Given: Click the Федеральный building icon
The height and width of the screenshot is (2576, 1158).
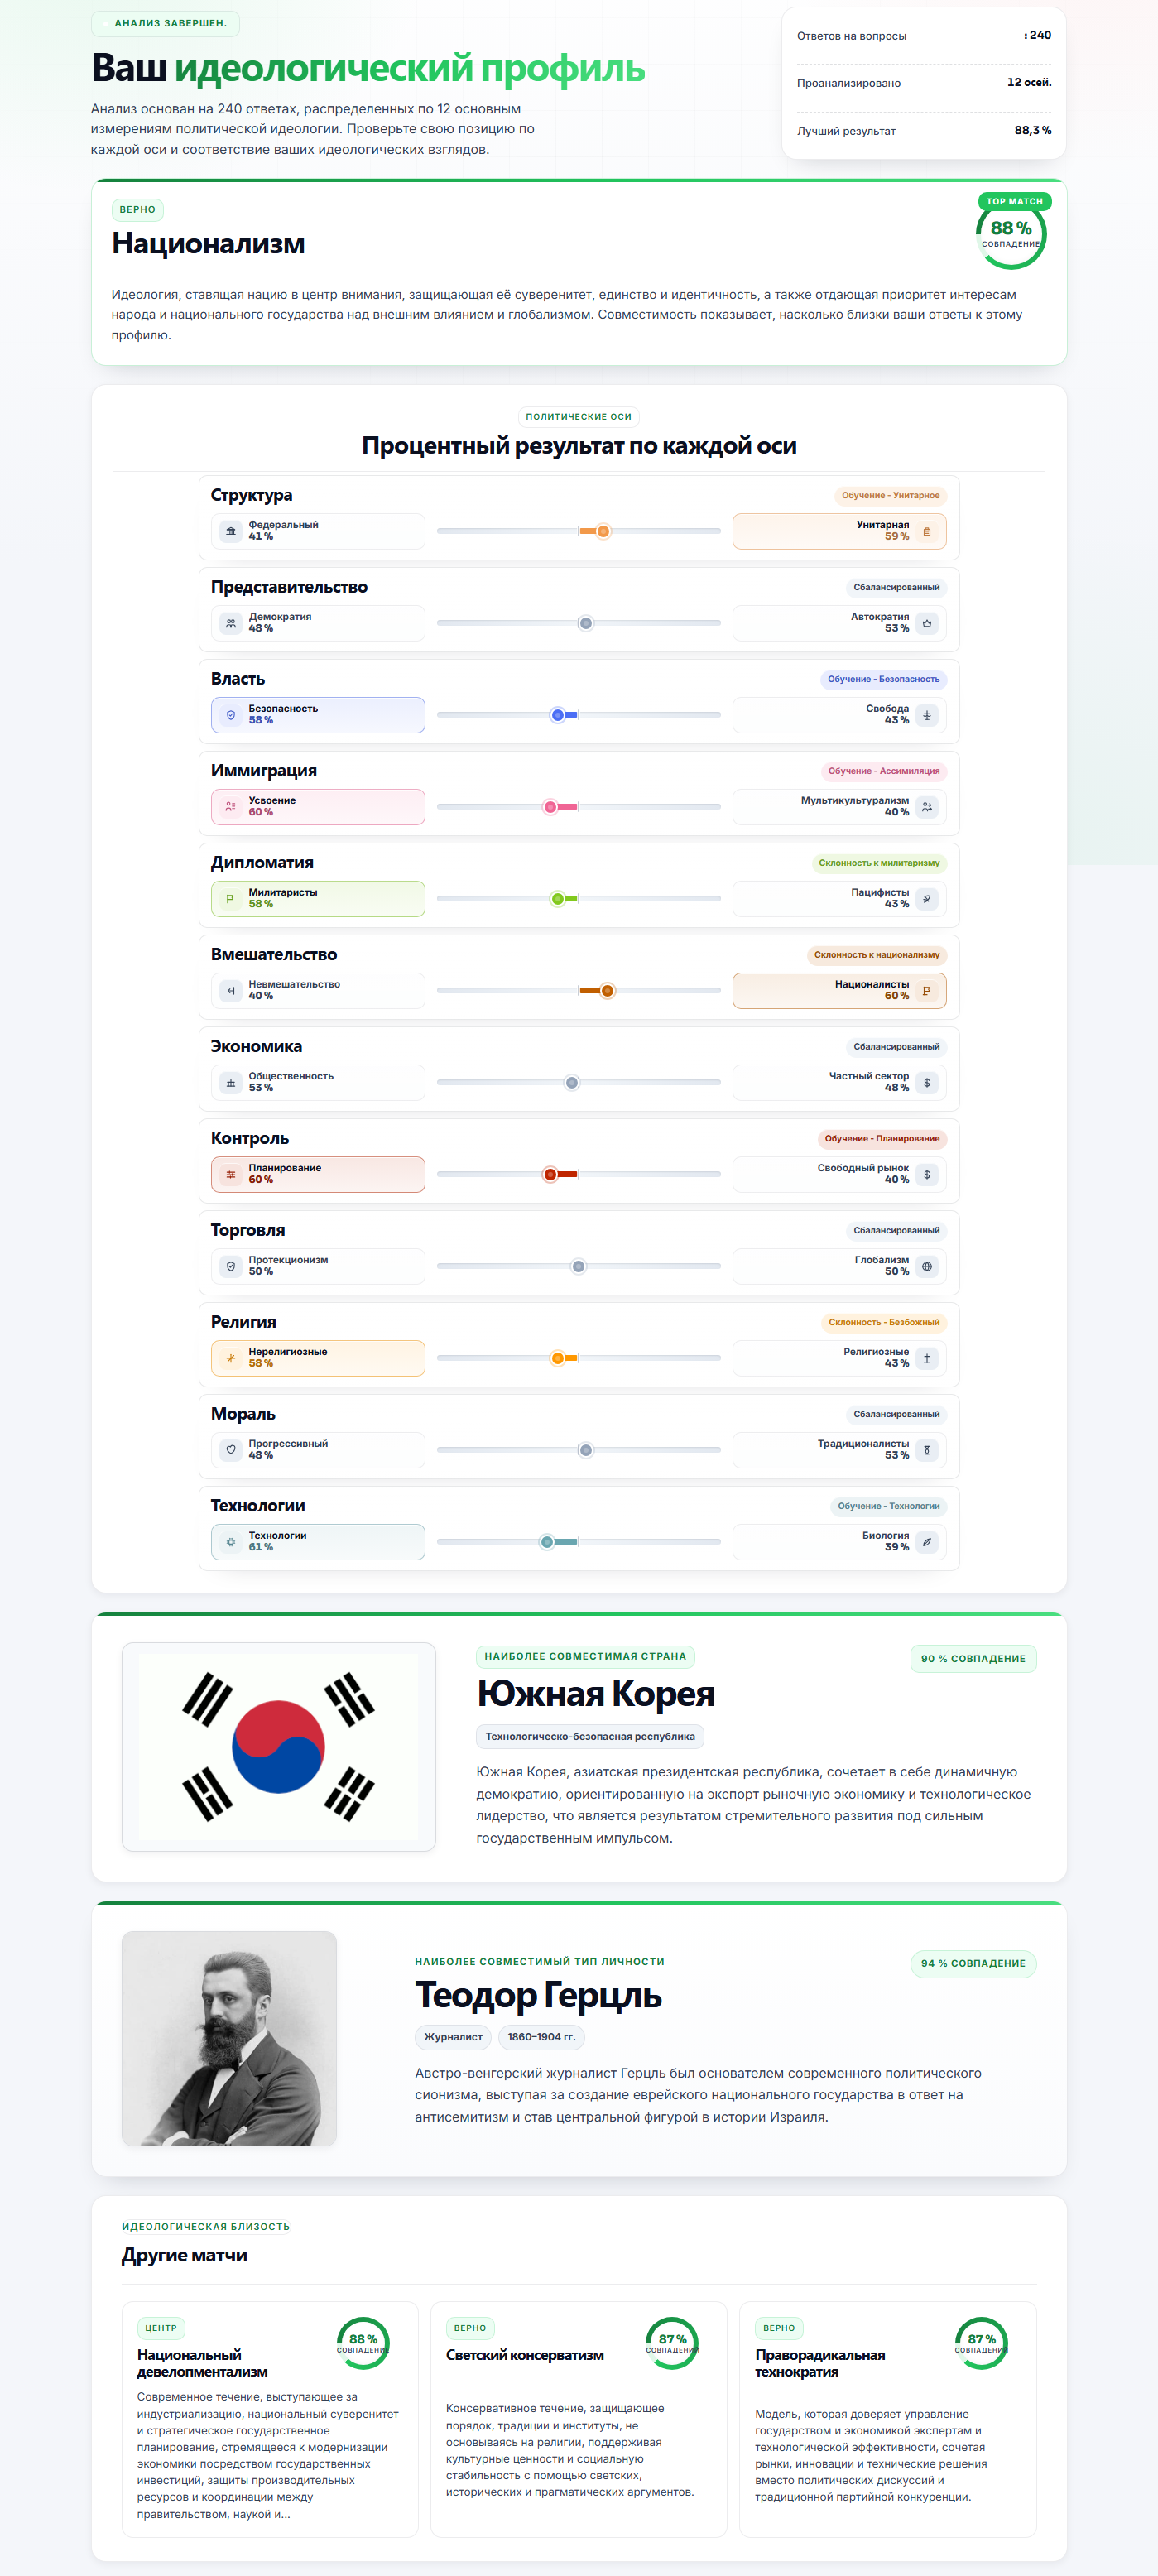Looking at the screenshot, I should [231, 531].
